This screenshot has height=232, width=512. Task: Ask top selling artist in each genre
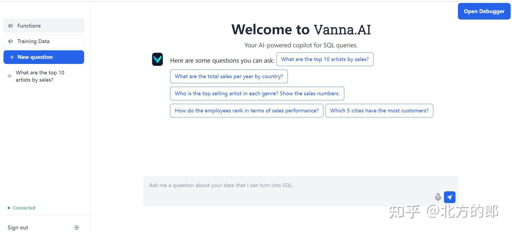[x=257, y=93]
